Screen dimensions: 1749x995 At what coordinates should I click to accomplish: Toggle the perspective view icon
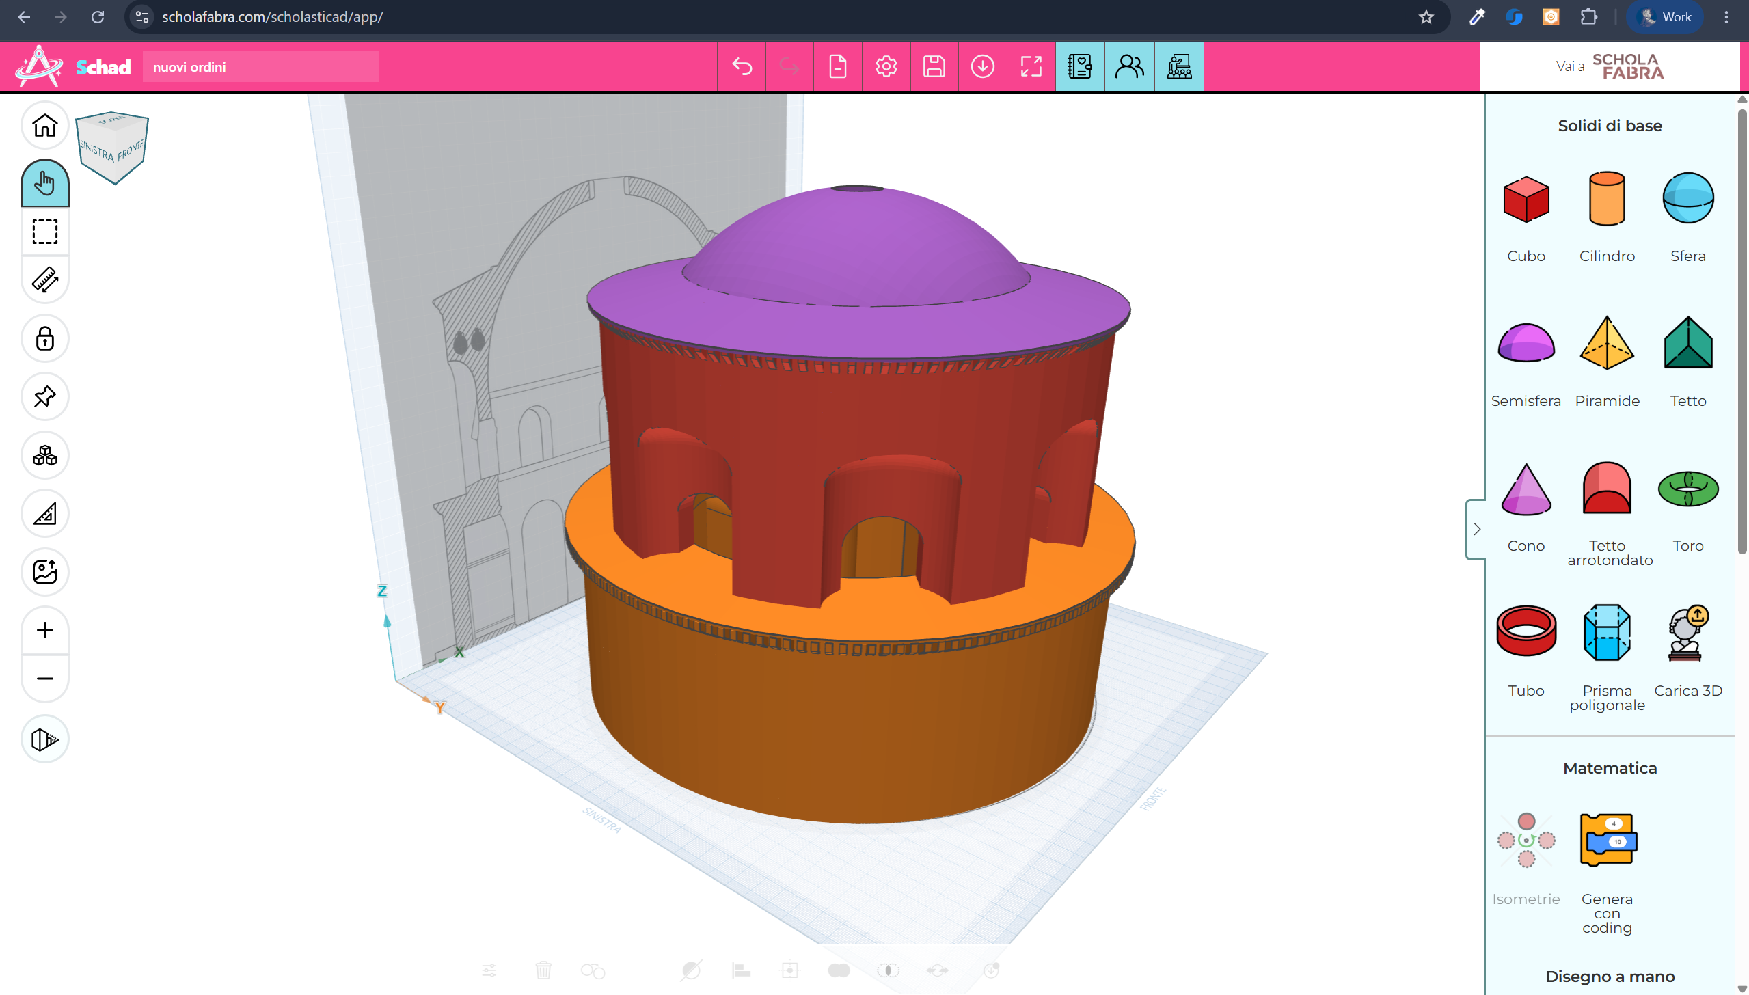(x=45, y=739)
